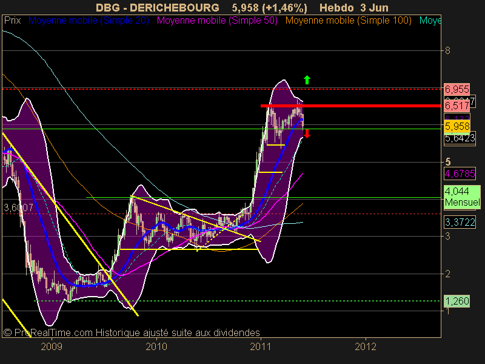Click the 2012 date axis label
Viewport: 485px width, 364px height.
point(366,346)
